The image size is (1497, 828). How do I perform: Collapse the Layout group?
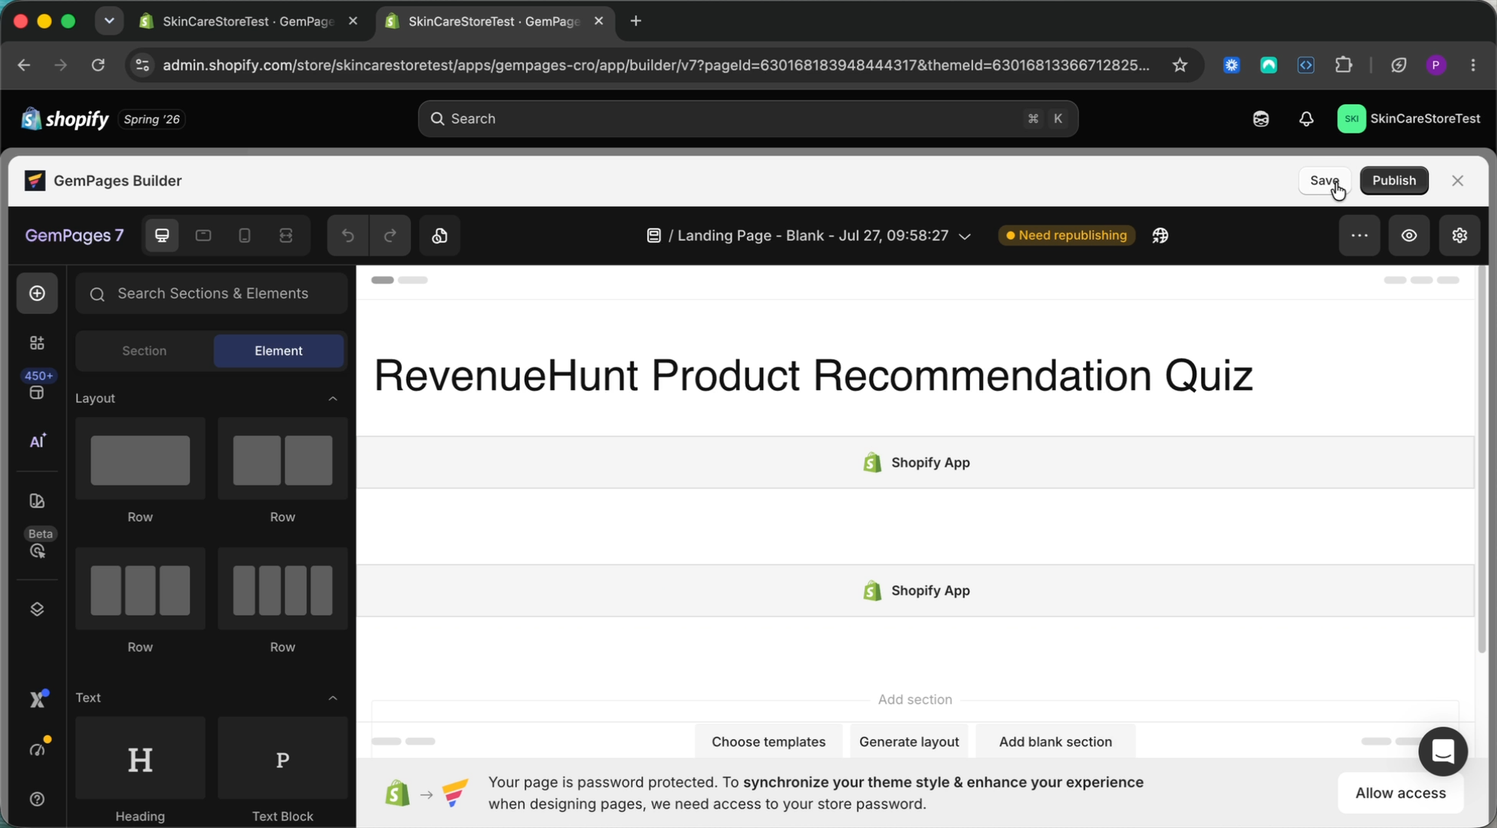coord(333,399)
